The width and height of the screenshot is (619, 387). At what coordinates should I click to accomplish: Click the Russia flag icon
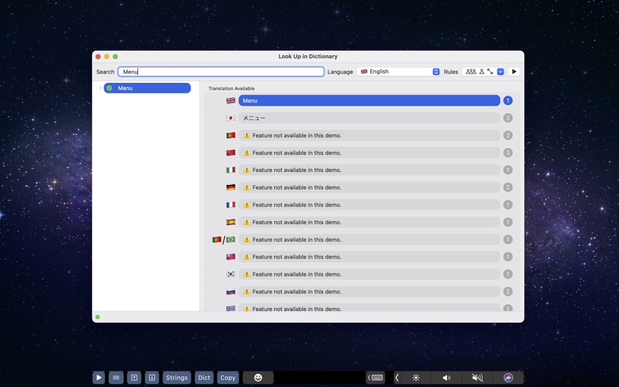click(x=231, y=292)
